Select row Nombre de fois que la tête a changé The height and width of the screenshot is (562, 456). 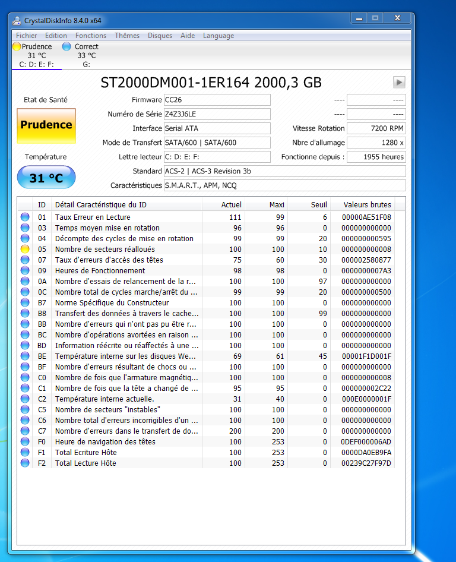(x=207, y=388)
